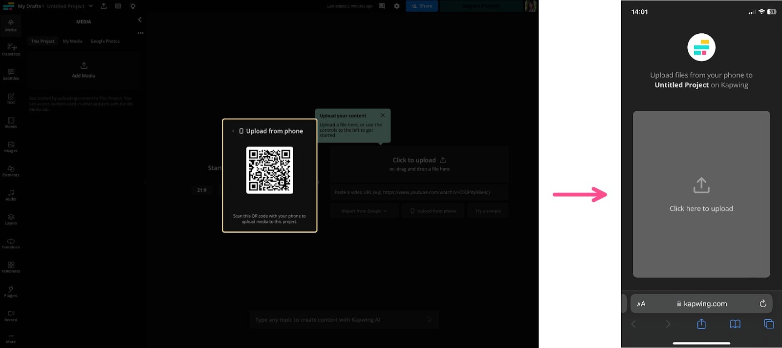Open the Transitions sidebar tool

[x=11, y=243]
